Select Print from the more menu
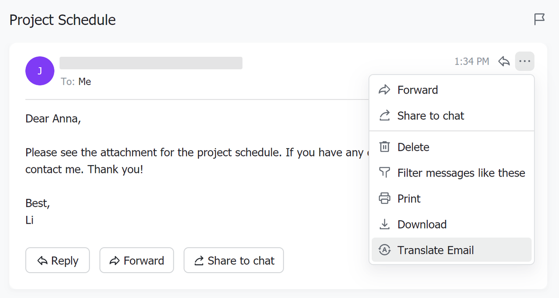Image resolution: width=559 pixels, height=298 pixels. tap(409, 199)
